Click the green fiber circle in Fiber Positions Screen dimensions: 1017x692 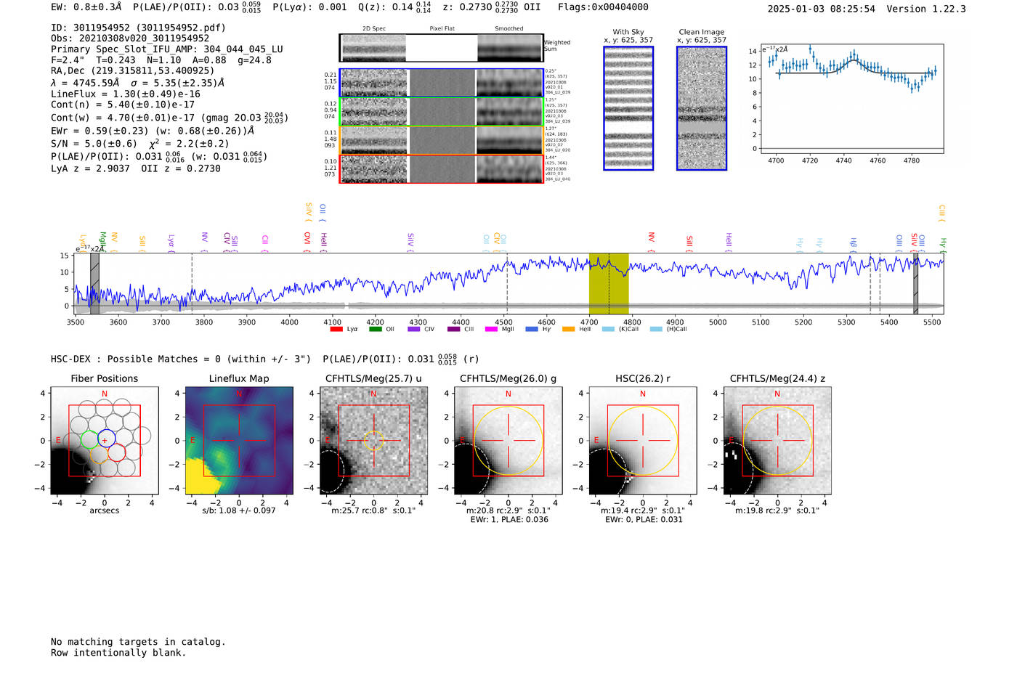[89, 439]
